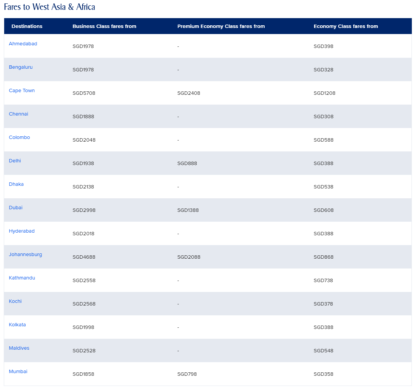The image size is (416, 392).
Task: Click the Premium Economy Class fares header
Action: (x=221, y=26)
